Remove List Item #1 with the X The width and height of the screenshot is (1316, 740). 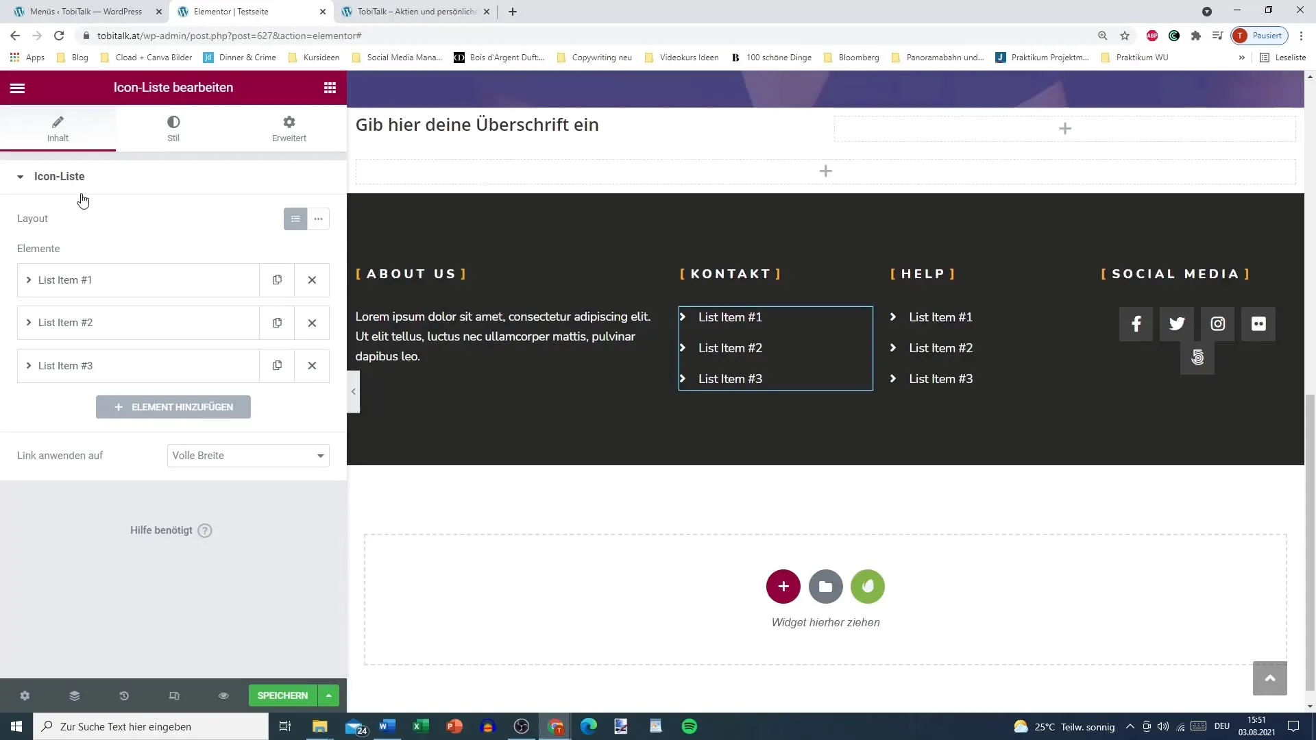[312, 280]
